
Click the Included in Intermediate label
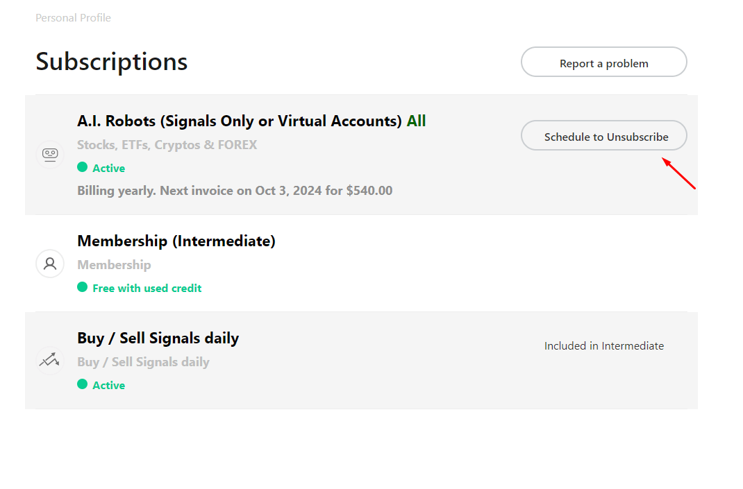(x=603, y=346)
